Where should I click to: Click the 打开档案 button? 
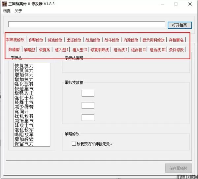point(180,25)
